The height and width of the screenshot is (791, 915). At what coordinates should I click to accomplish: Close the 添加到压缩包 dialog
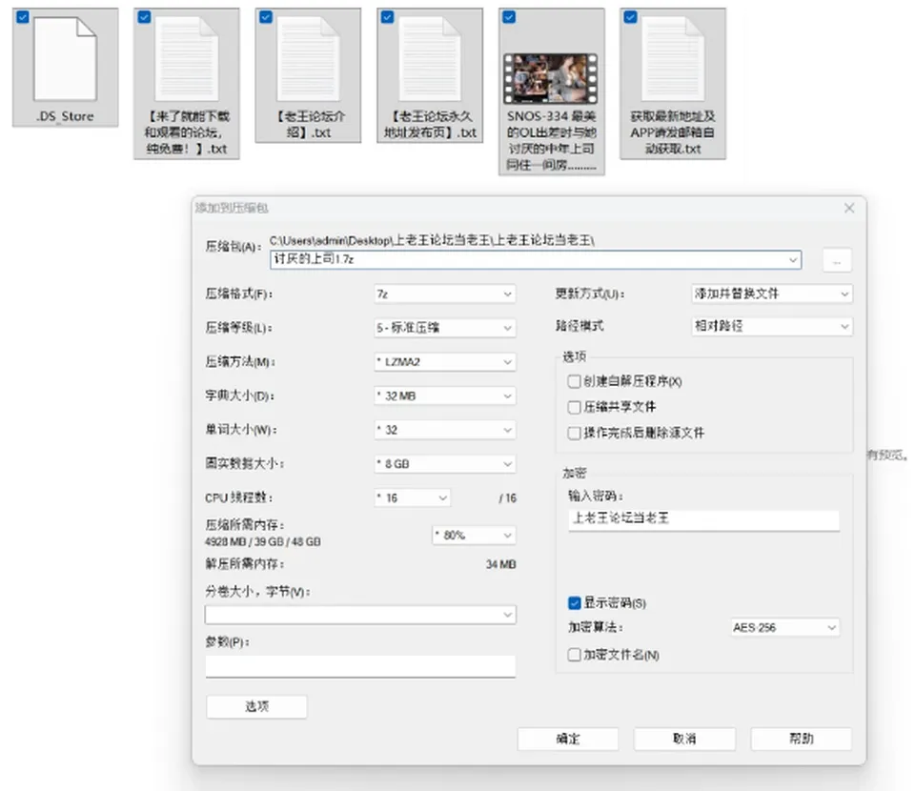(849, 209)
